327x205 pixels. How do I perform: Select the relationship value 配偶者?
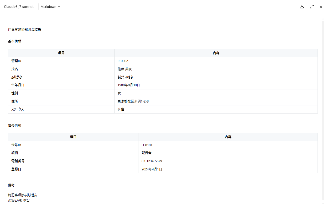146,153
